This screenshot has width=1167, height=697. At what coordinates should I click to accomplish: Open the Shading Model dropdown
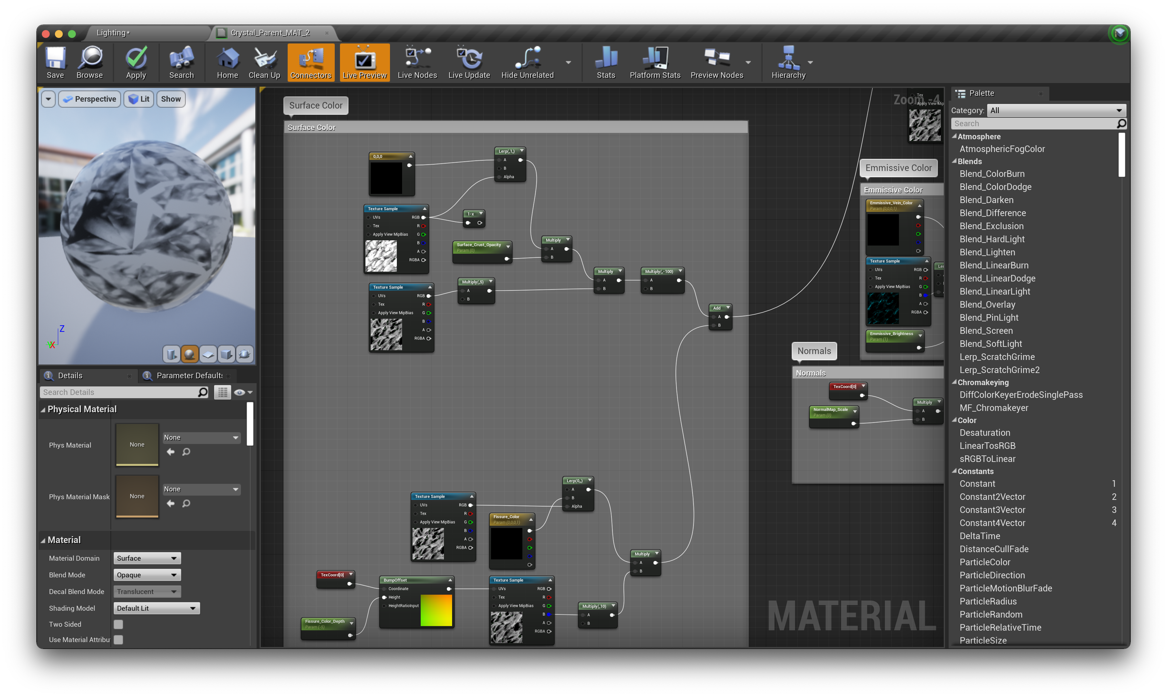click(x=156, y=608)
